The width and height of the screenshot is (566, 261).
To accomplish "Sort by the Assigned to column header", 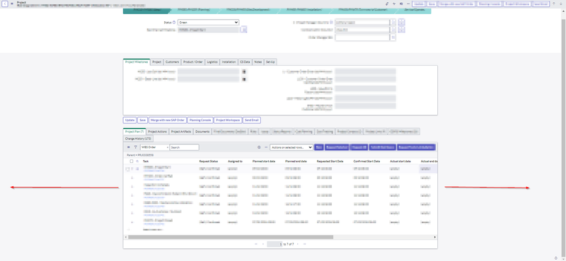I will click(235, 162).
